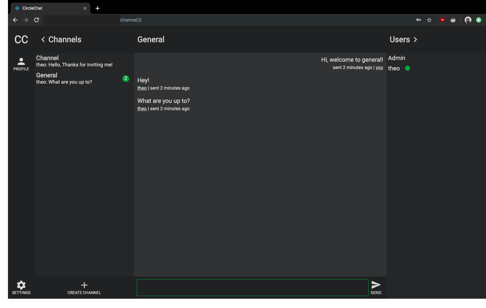This screenshot has width=486, height=308.
Task: Collapse the Users panel with right chevron
Action: click(415, 39)
